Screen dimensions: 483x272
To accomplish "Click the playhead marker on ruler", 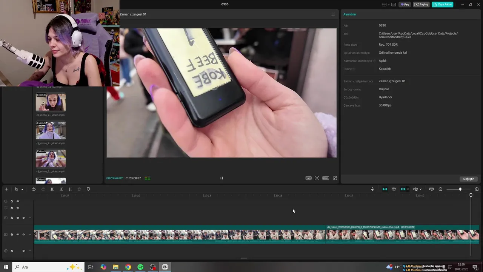I will coord(471,195).
